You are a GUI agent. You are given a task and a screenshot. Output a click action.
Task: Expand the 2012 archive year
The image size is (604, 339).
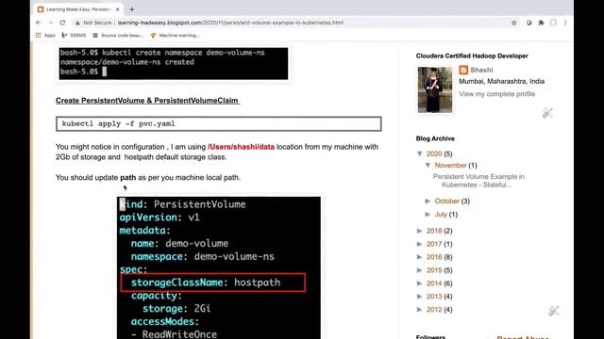click(420, 310)
